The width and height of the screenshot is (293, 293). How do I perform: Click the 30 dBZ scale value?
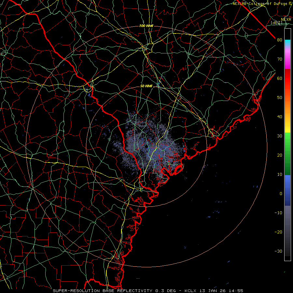(x=280, y=136)
